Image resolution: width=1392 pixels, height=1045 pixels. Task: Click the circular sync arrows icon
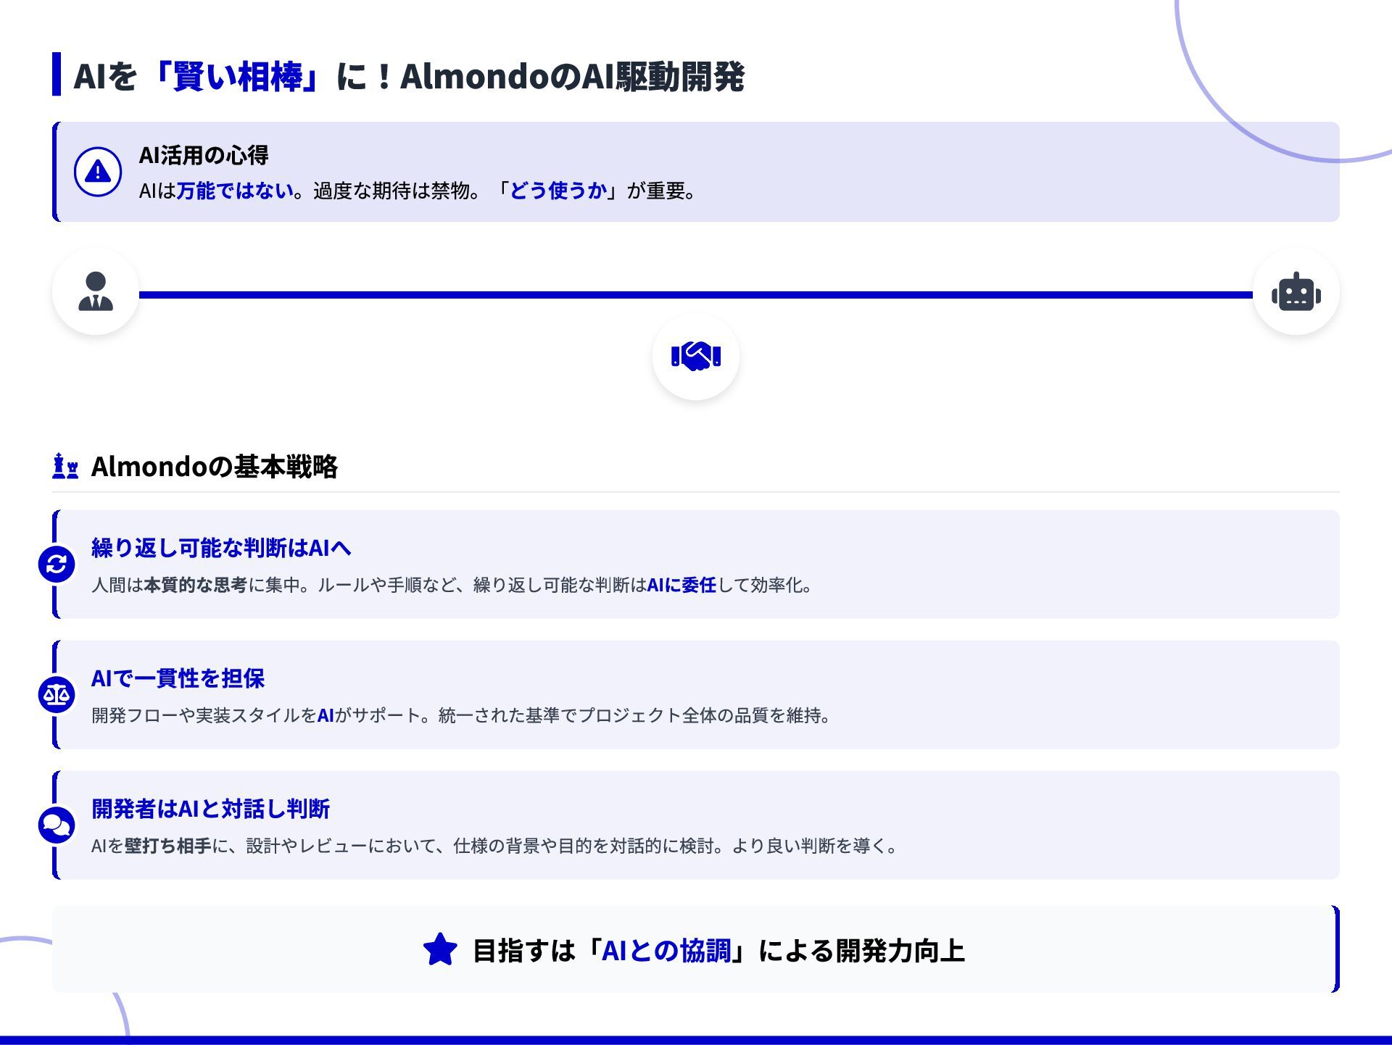[x=57, y=564]
